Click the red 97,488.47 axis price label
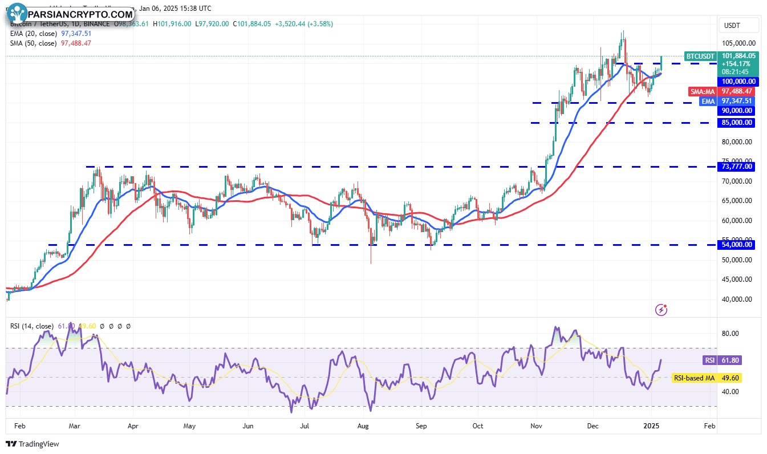Image resolution: width=767 pixels, height=454 pixels. (x=736, y=91)
